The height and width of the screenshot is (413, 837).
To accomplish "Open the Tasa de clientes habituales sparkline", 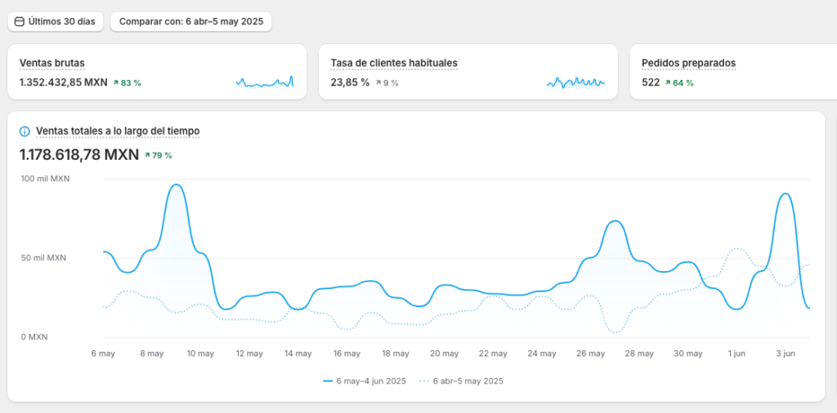I will (575, 82).
